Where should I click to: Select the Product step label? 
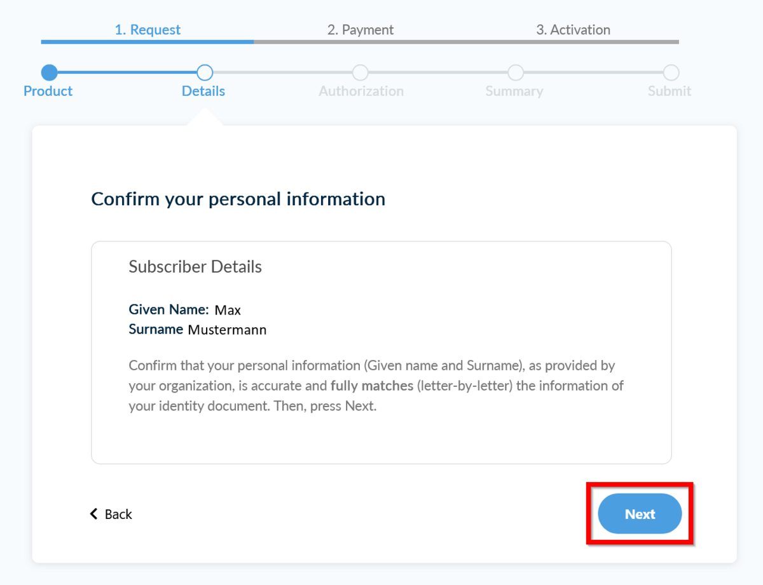pyautogui.click(x=48, y=91)
